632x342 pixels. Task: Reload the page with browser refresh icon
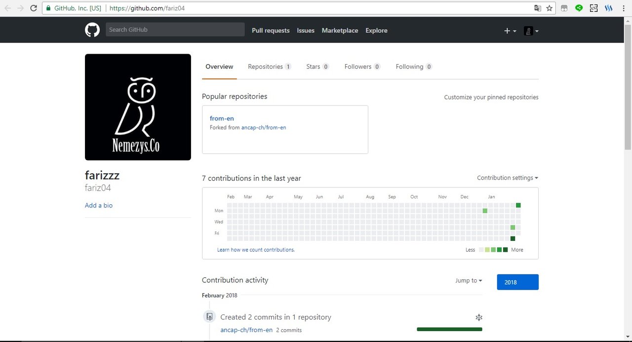tap(34, 8)
